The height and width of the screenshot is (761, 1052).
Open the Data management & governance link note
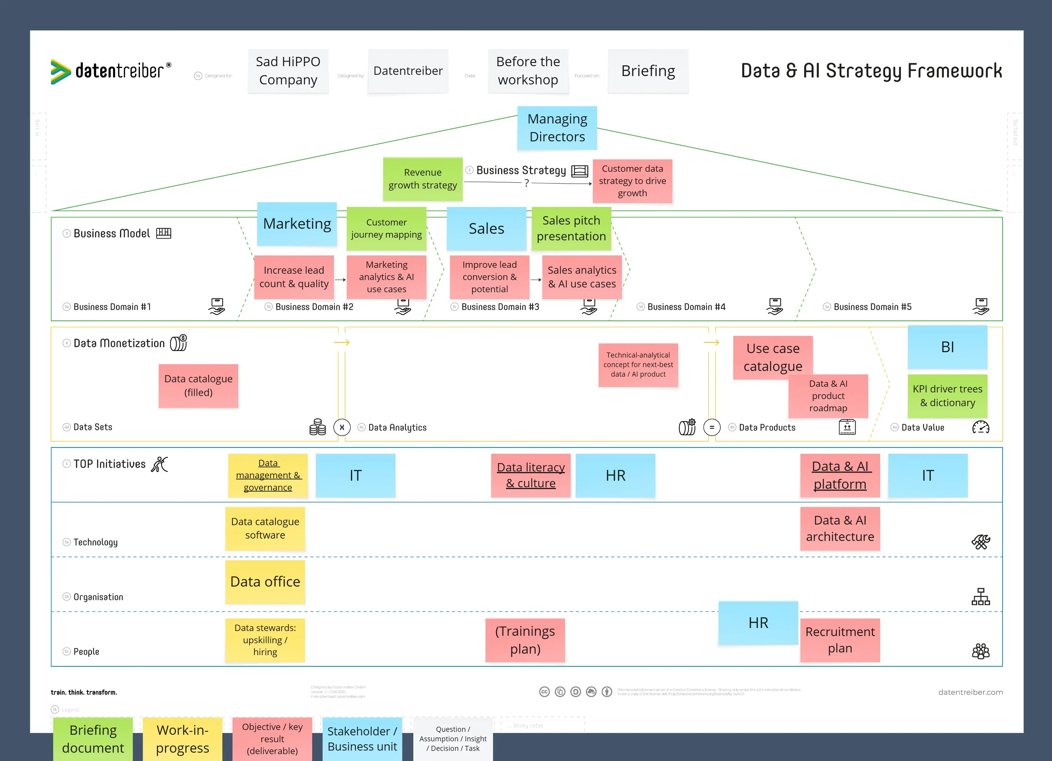coord(268,476)
